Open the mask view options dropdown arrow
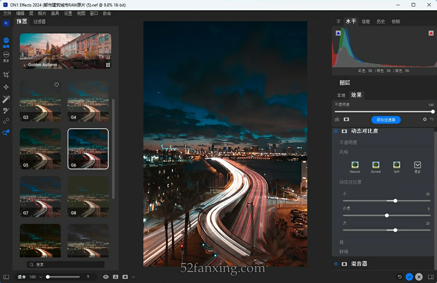 [x=133, y=277]
